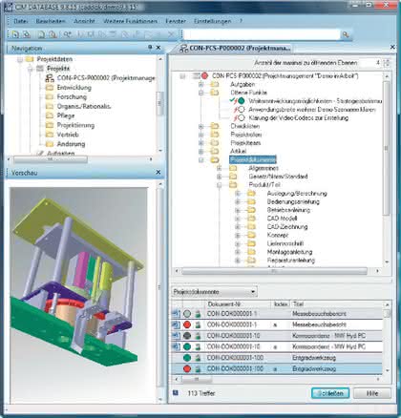The image size is (401, 418).
Task: Sort by the Dokument-Nr. column header
Action: pyautogui.click(x=238, y=304)
